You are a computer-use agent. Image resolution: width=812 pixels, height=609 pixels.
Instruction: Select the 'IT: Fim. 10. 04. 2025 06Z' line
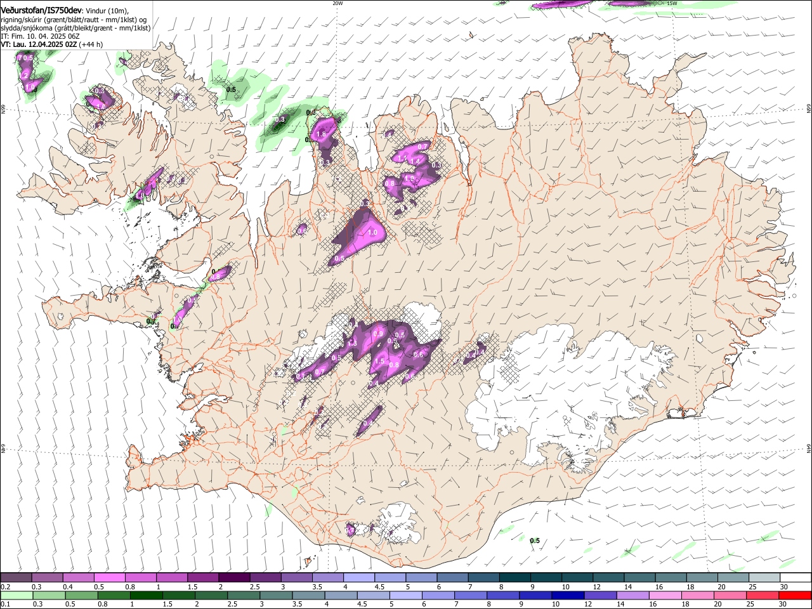click(40, 36)
